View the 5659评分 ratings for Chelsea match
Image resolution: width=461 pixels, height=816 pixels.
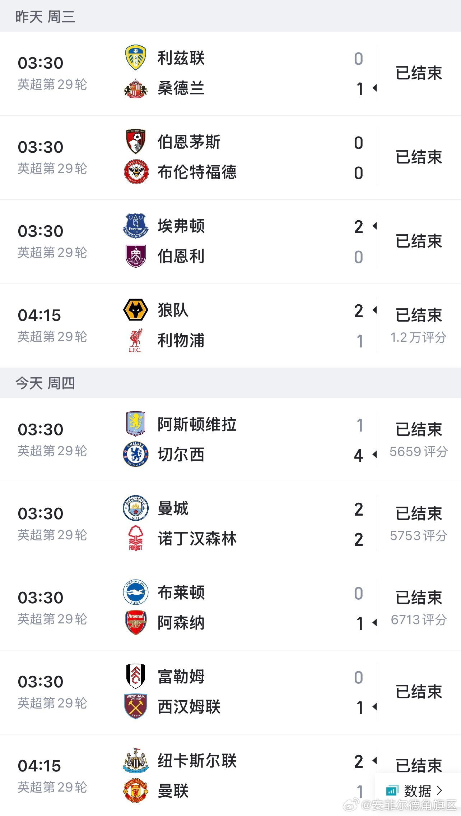coord(418,452)
